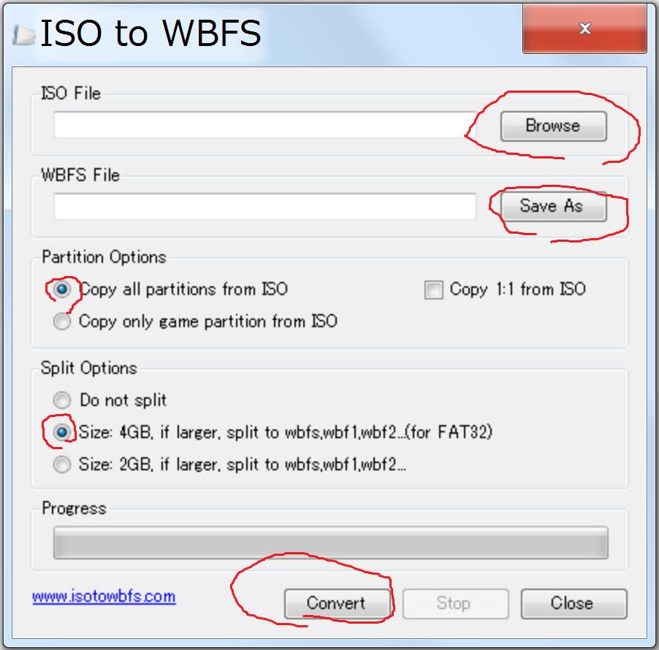
Task: Click the Close button at the bottom
Action: pos(574,603)
